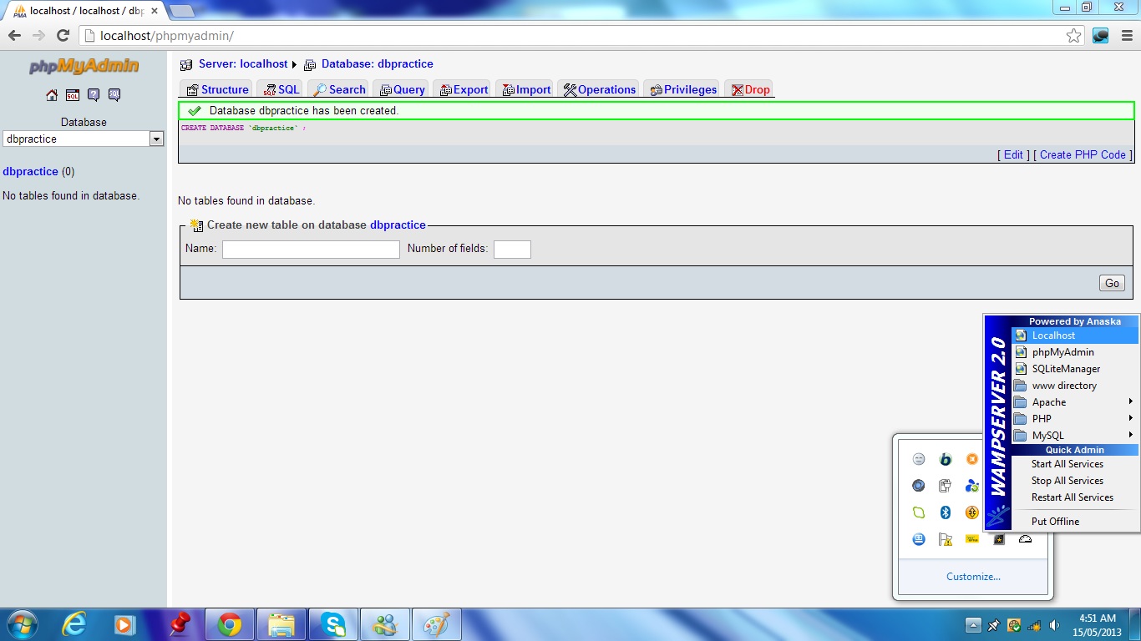The width and height of the screenshot is (1141, 641).
Task: Open SQLiteManager from WampServer menu
Action: pyautogui.click(x=1075, y=369)
